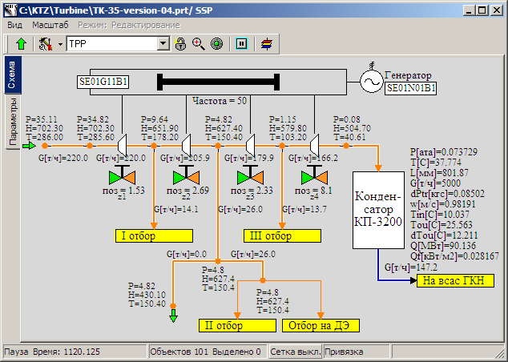The image size is (508, 362).
Task: Toggle snapping via Привязка status field
Action: coord(345,352)
